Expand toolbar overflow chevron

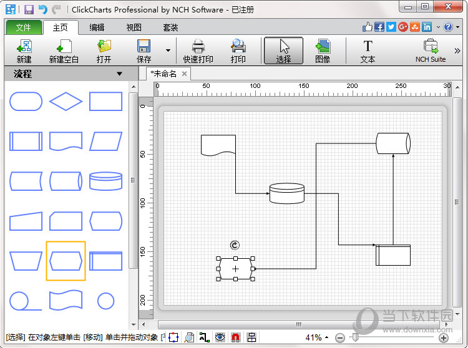pos(457,51)
